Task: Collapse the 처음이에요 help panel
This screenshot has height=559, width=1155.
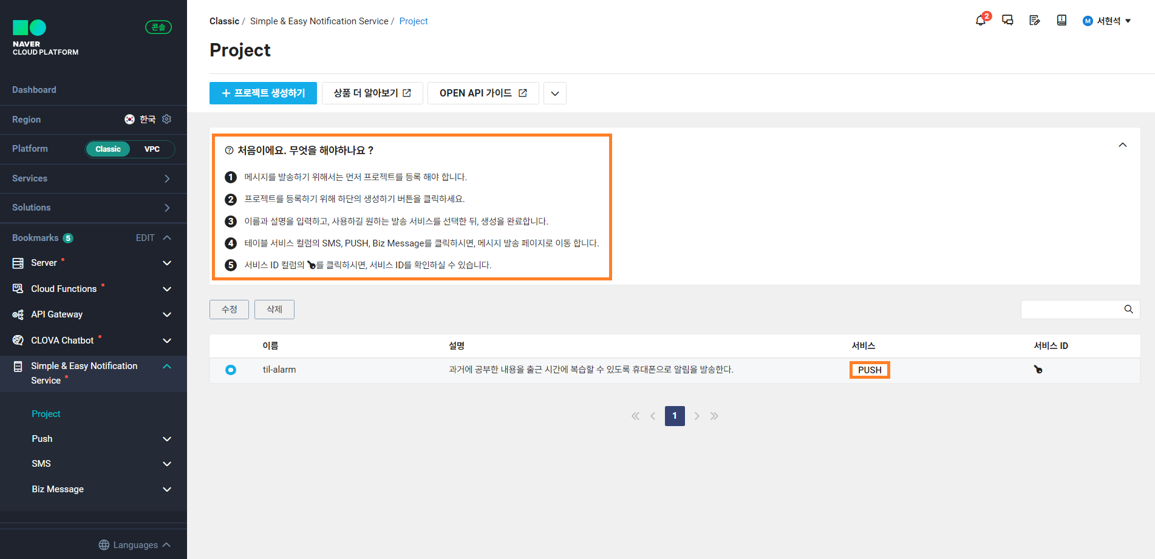Action: click(1123, 145)
